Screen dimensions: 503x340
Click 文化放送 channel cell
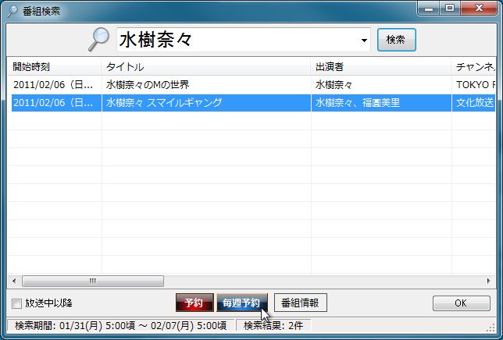coord(475,103)
